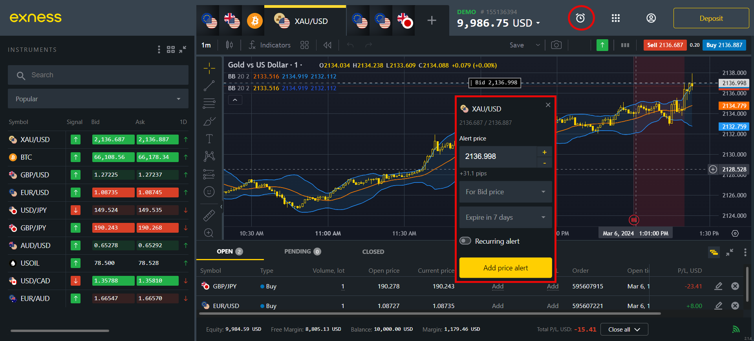Switch to the OPEN positions tab
This screenshot has width=754, height=341.
point(230,252)
